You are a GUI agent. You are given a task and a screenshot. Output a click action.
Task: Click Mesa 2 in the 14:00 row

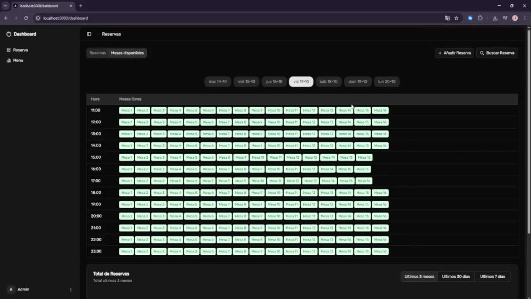(x=142, y=146)
